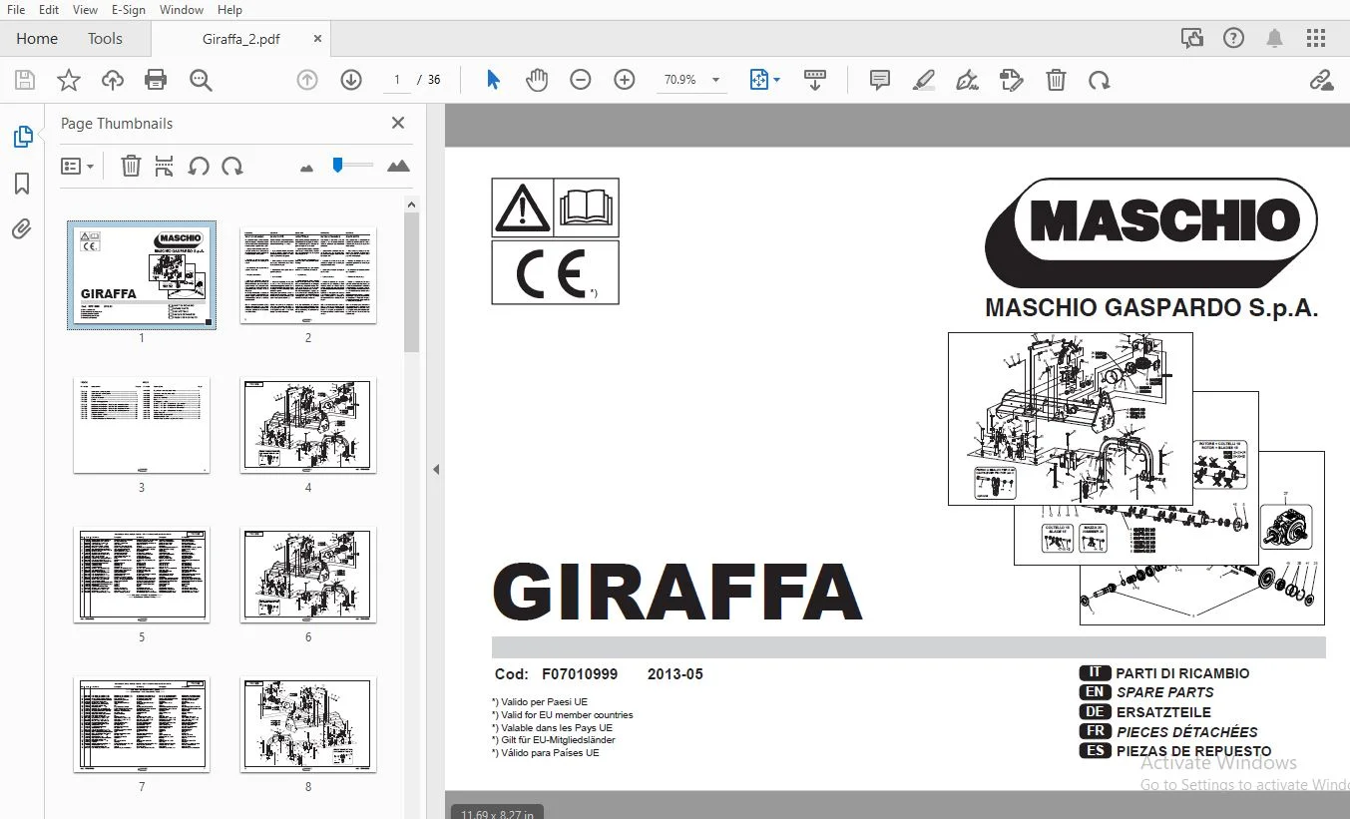Viewport: 1350px width, 819px height.
Task: Print the document
Action: pos(156,80)
